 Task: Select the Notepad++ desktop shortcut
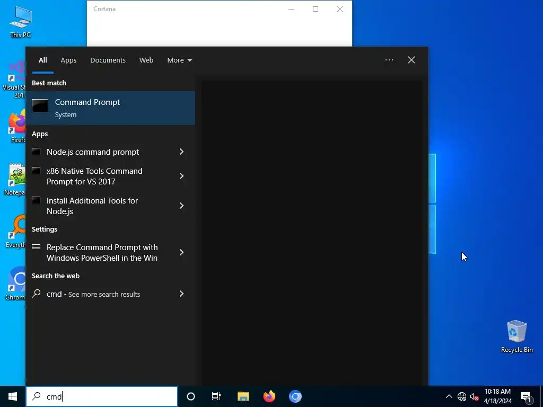(14, 179)
